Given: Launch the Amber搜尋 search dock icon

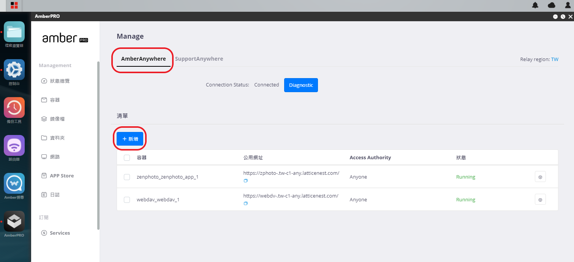Looking at the screenshot, I should pyautogui.click(x=14, y=184).
